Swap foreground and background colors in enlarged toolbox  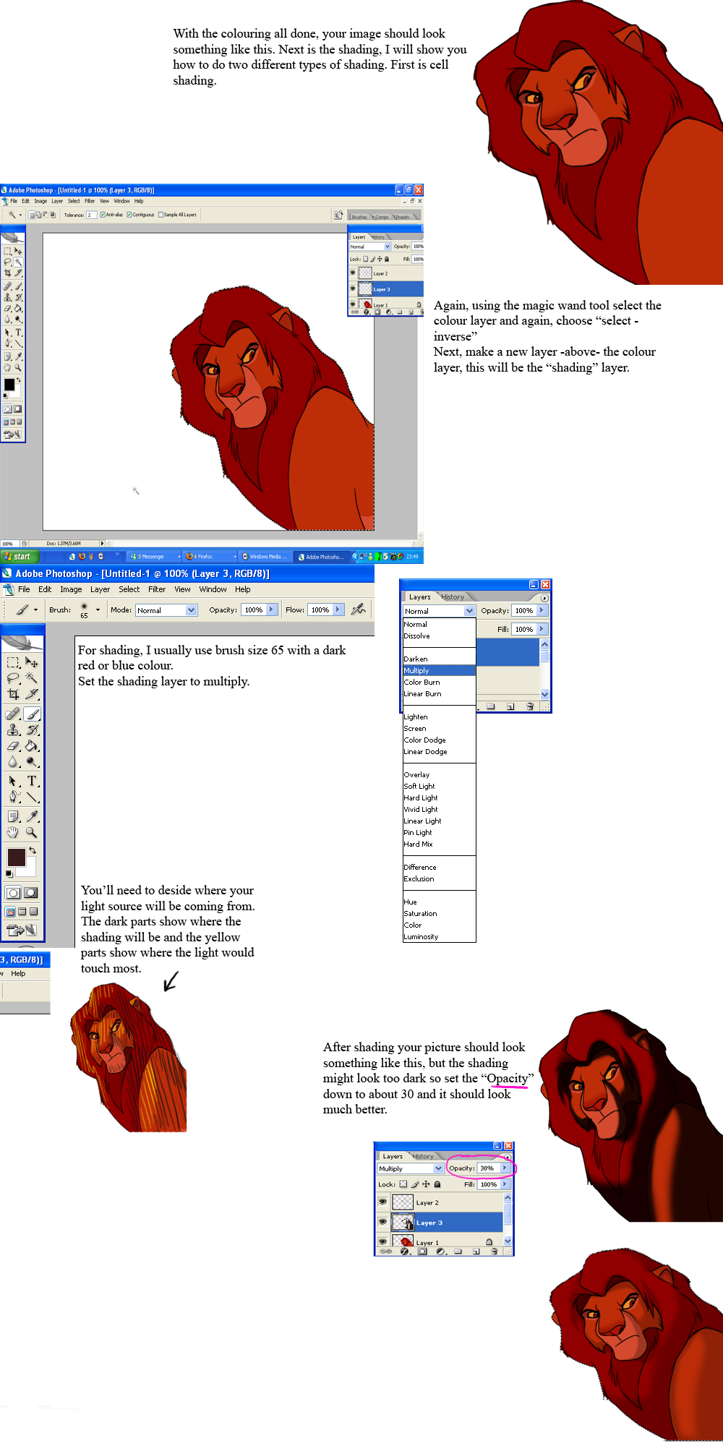(33, 851)
